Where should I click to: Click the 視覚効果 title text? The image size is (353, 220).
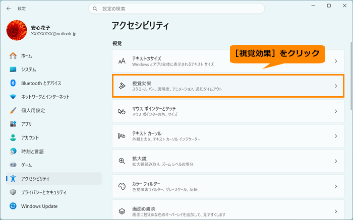pyautogui.click(x=142, y=84)
